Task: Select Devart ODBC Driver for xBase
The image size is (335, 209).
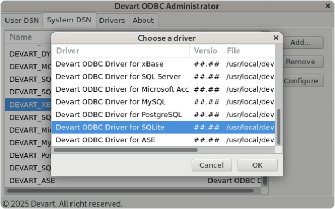Action: tap(163, 64)
